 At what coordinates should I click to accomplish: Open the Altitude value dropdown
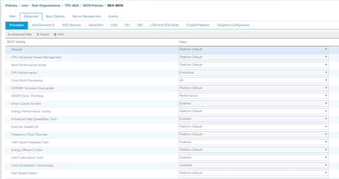pos(253,49)
